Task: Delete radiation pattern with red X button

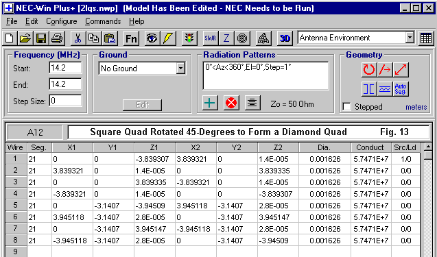Action: coord(231,103)
